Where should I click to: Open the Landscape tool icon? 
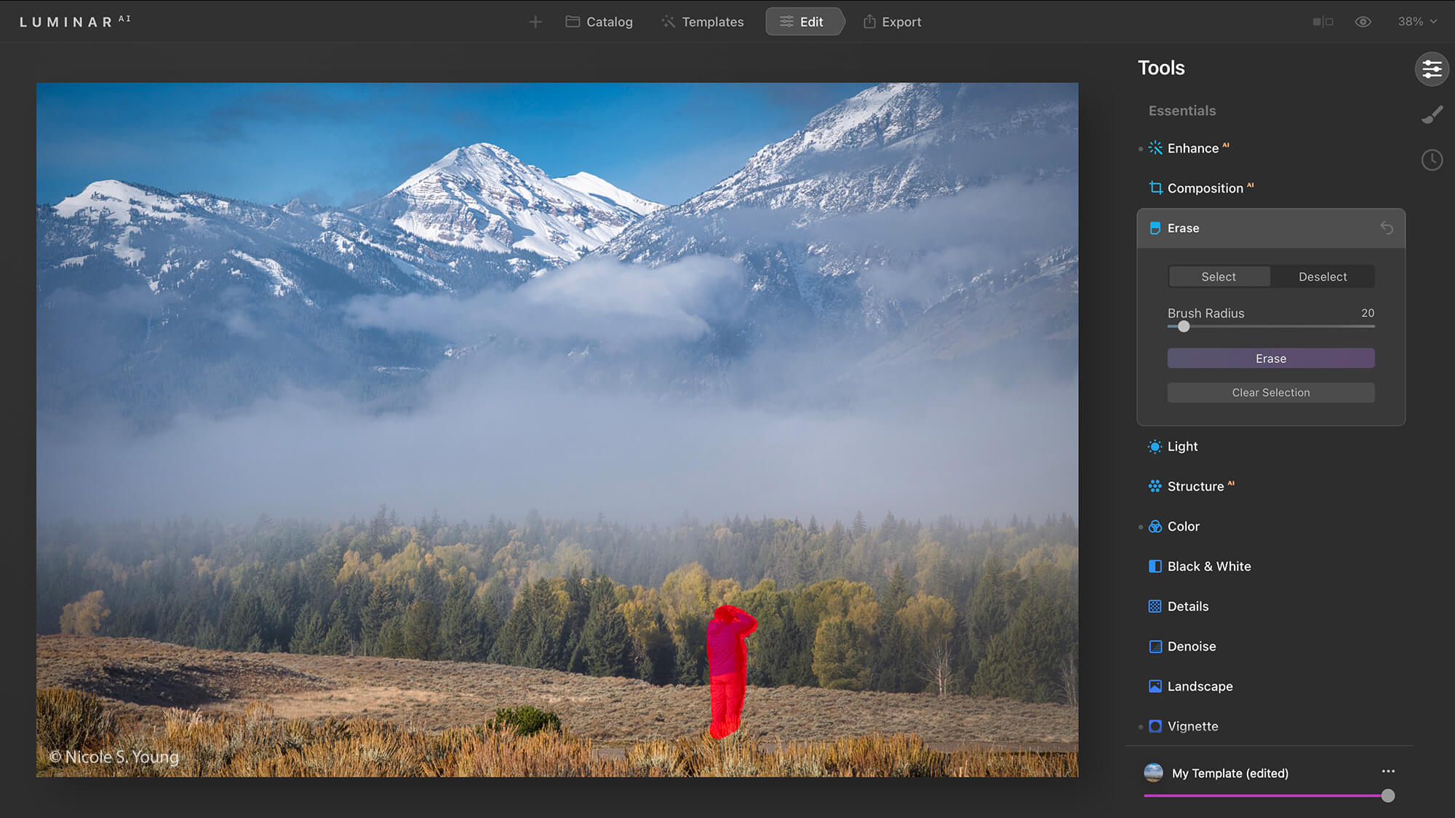pyautogui.click(x=1155, y=686)
